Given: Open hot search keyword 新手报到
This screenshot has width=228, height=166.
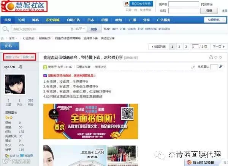Looking at the screenshot, I should click(164, 29).
